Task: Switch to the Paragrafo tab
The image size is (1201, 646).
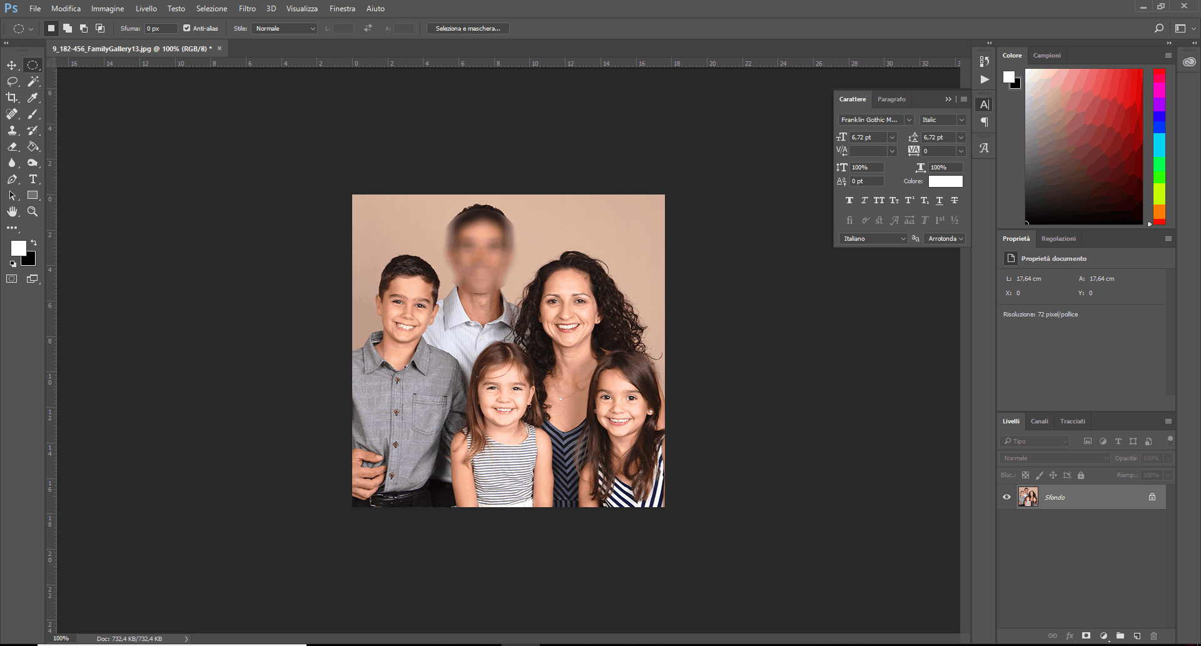Action: (891, 99)
